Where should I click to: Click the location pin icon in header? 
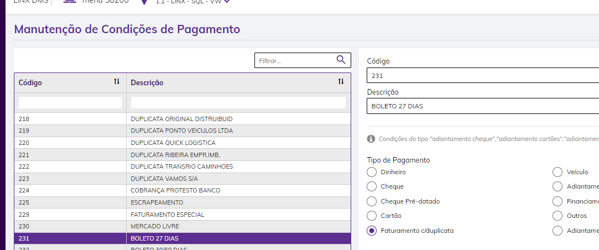[144, 2]
